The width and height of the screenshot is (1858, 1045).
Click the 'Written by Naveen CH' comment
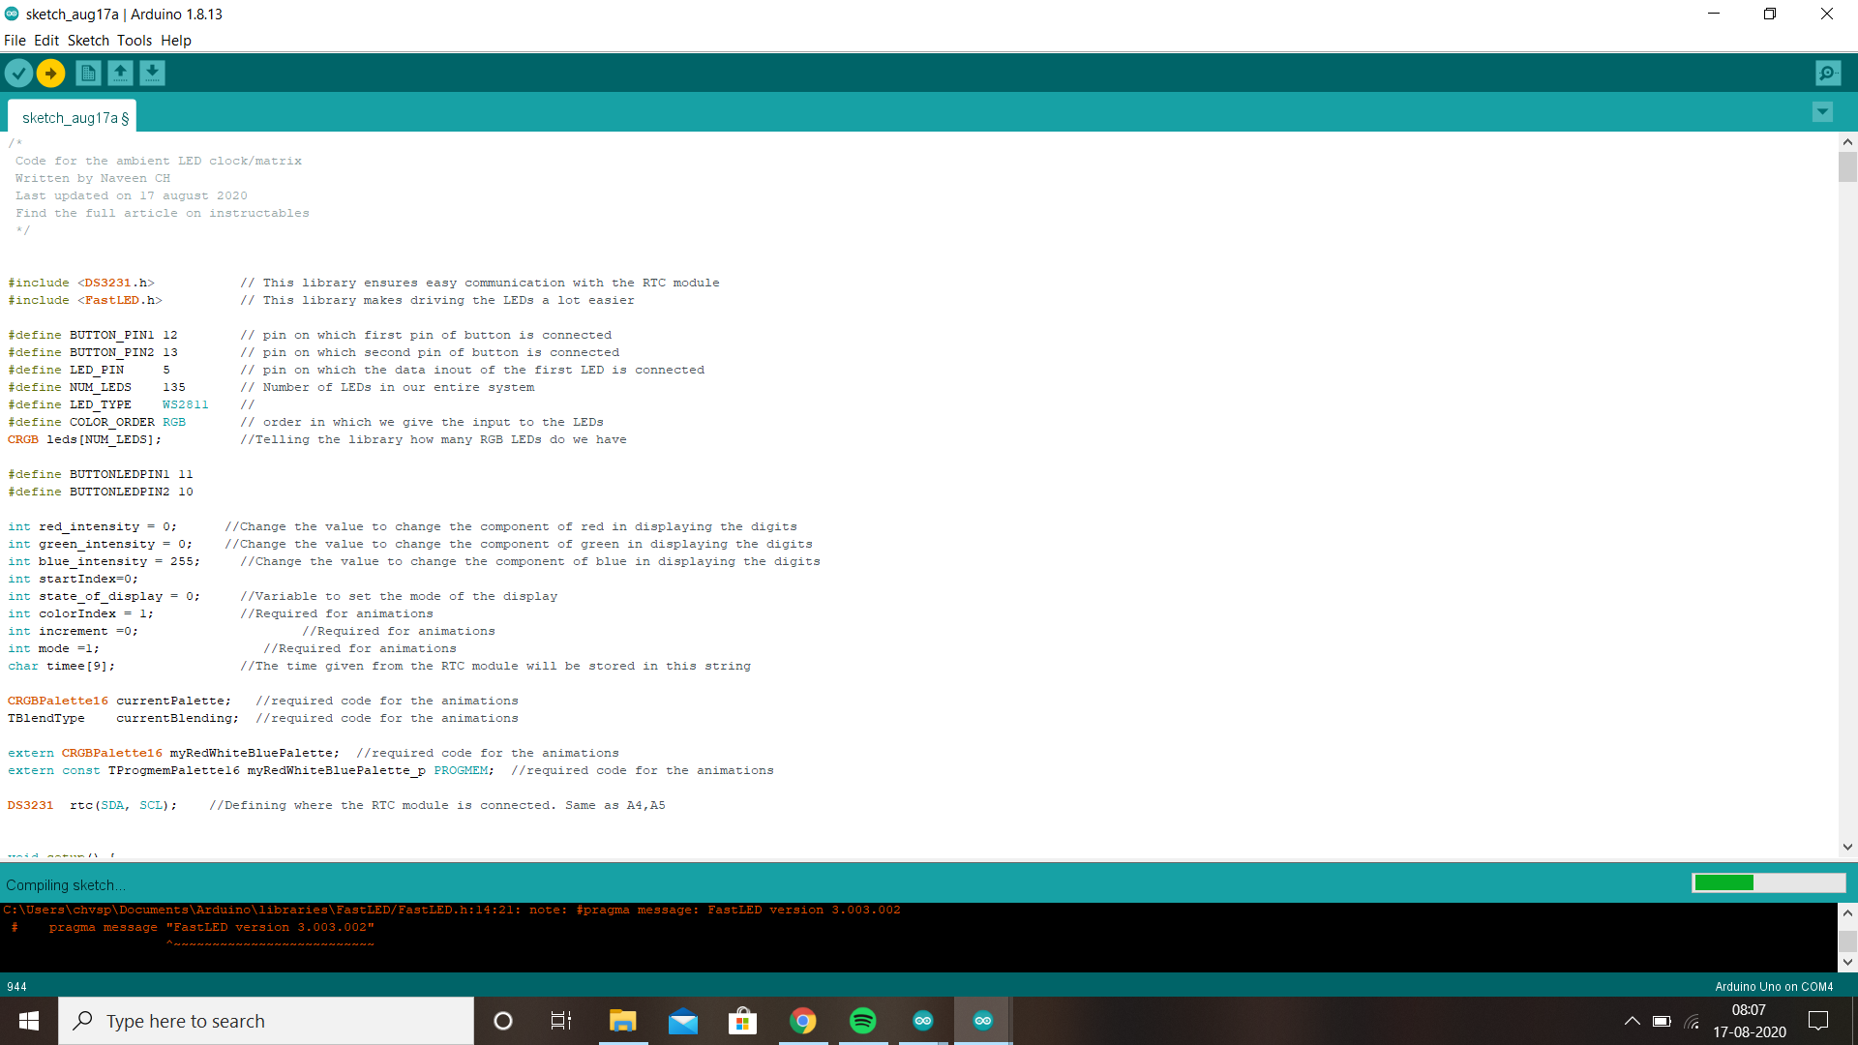92,178
